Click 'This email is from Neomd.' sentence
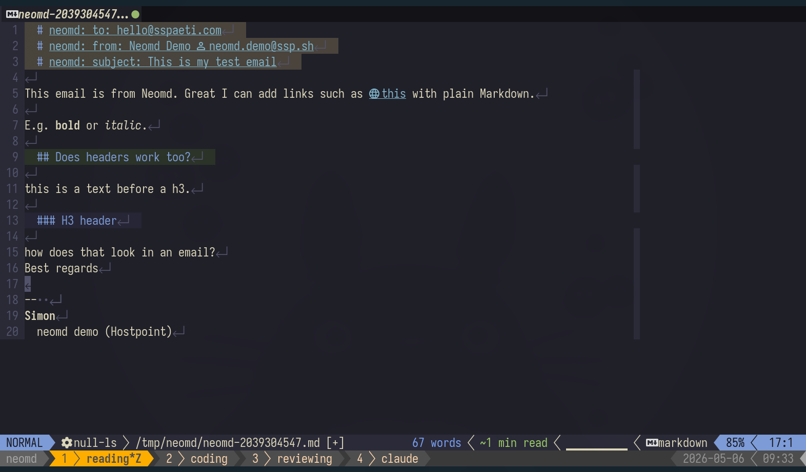The image size is (806, 472). (102, 94)
